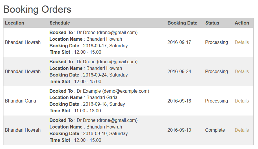Click the Location column header
The width and height of the screenshot is (258, 149).
[14, 23]
